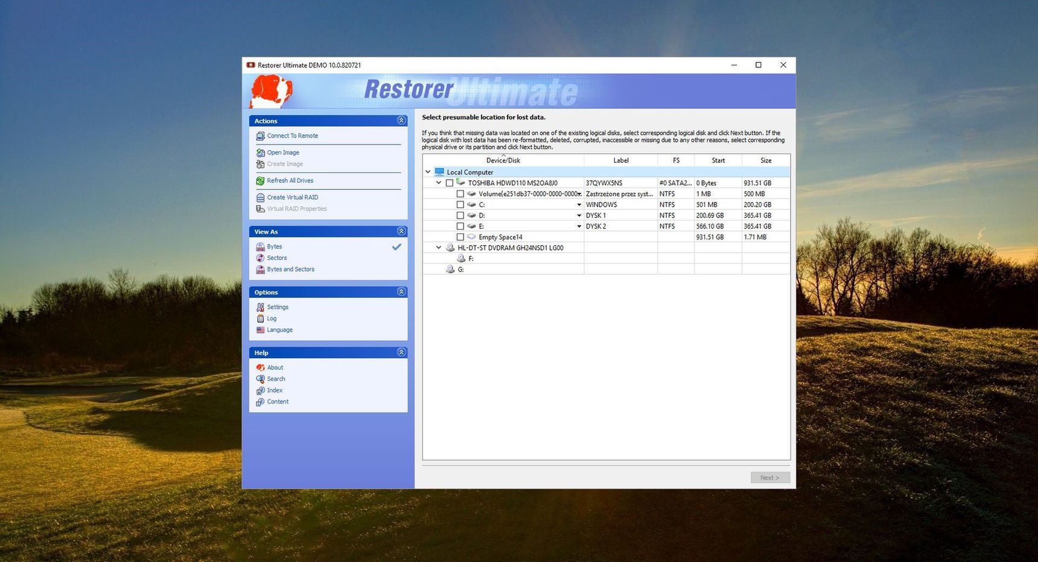Click the Bytes and Sectors icon

coord(260,270)
